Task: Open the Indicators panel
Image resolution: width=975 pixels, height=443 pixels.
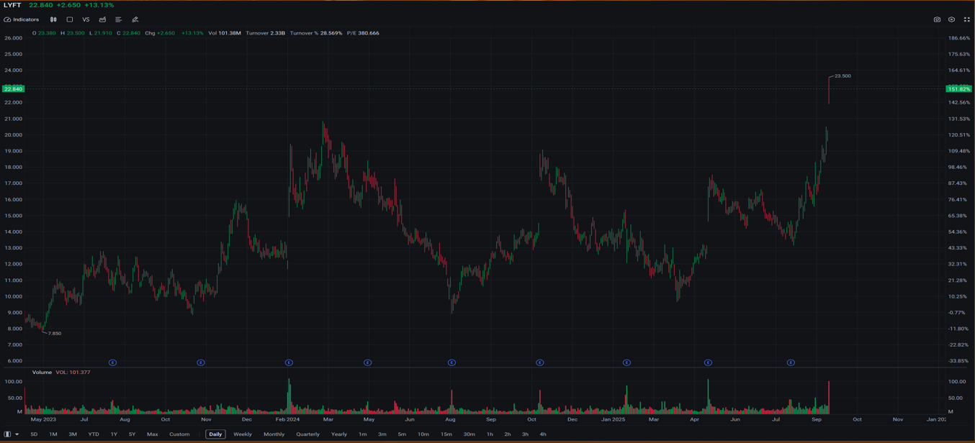Action: pyautogui.click(x=22, y=19)
